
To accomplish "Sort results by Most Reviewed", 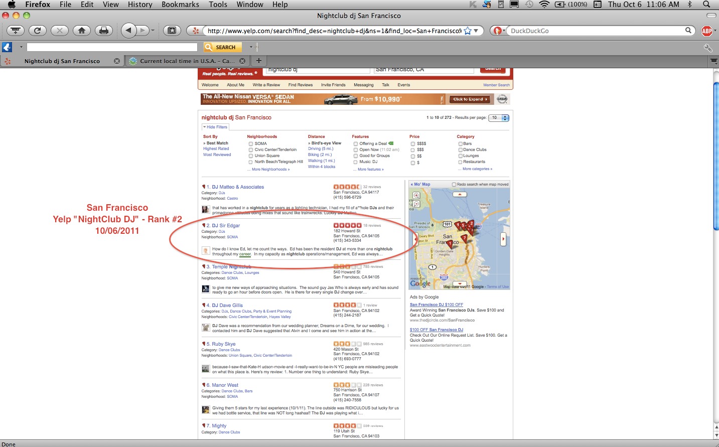I will click(x=217, y=155).
